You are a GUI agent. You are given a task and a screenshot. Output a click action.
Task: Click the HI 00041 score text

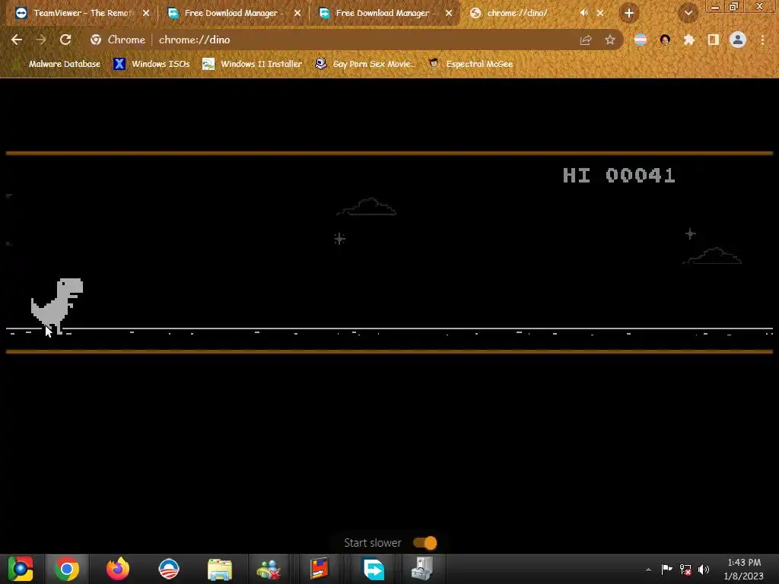(618, 176)
